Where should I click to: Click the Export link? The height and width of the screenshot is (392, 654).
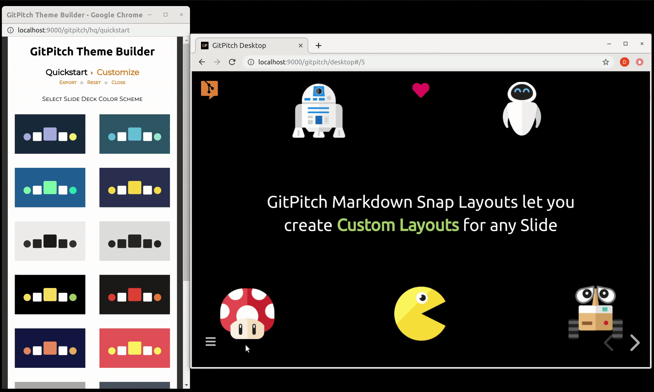(68, 82)
